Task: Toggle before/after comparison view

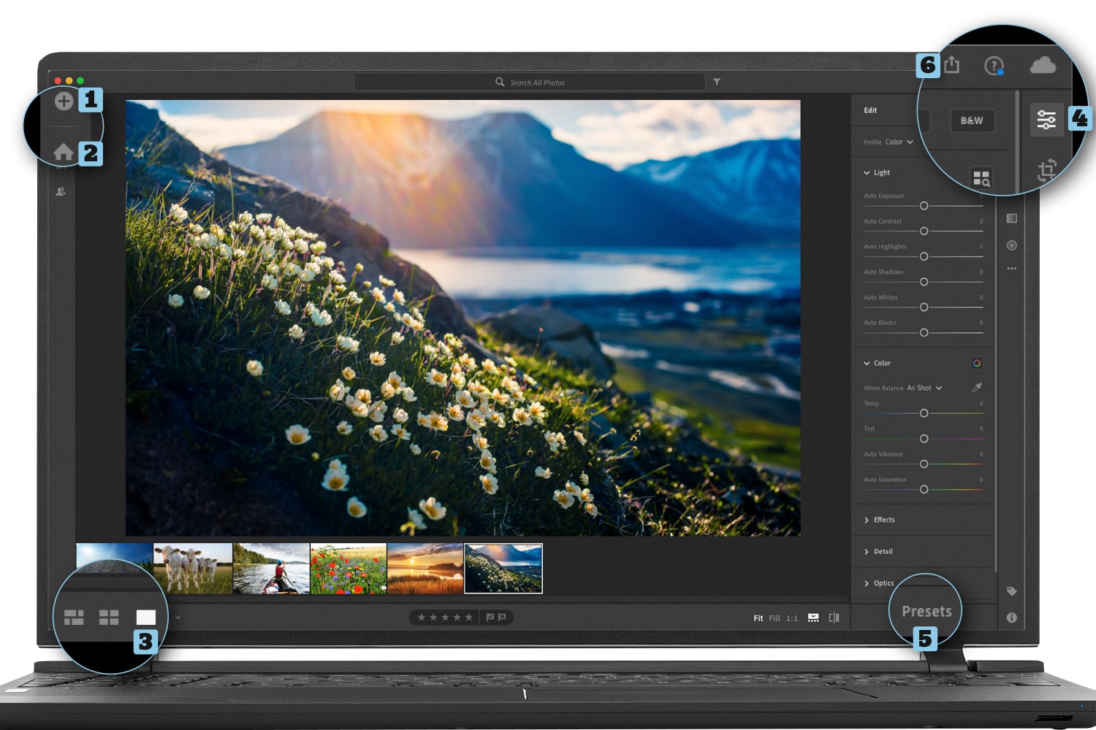Action: pos(834,617)
